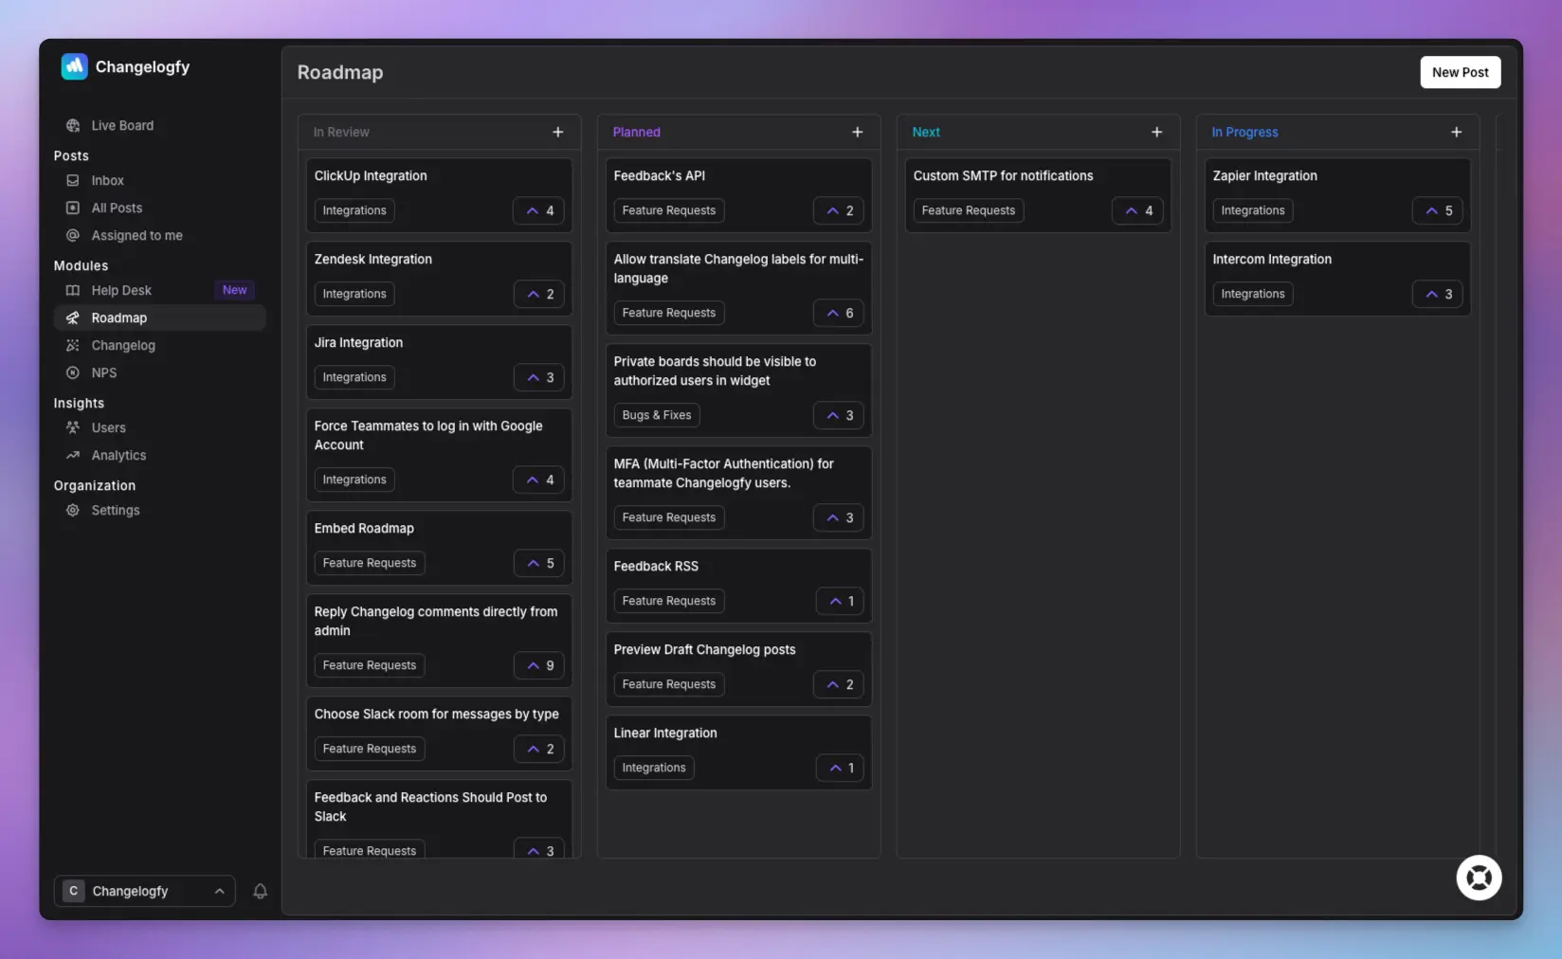Viewport: 1562px width, 959px height.
Task: Open the support chat lifebuoy icon
Action: (1479, 878)
